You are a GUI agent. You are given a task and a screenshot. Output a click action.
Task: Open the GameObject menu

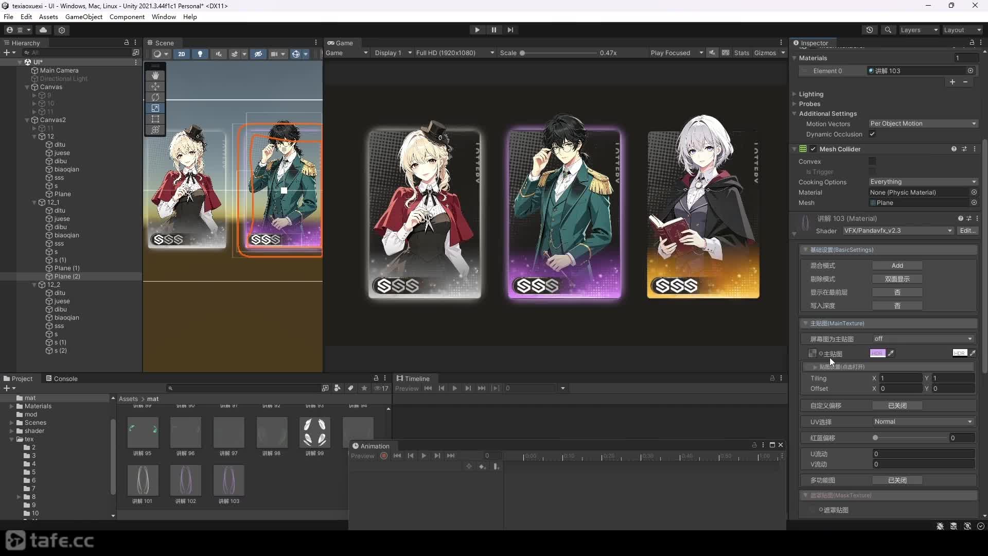tap(84, 17)
